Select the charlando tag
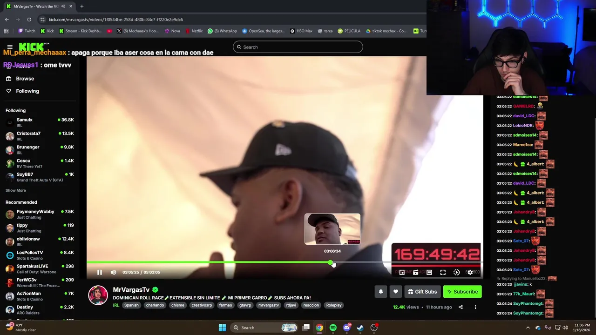 click(155, 305)
